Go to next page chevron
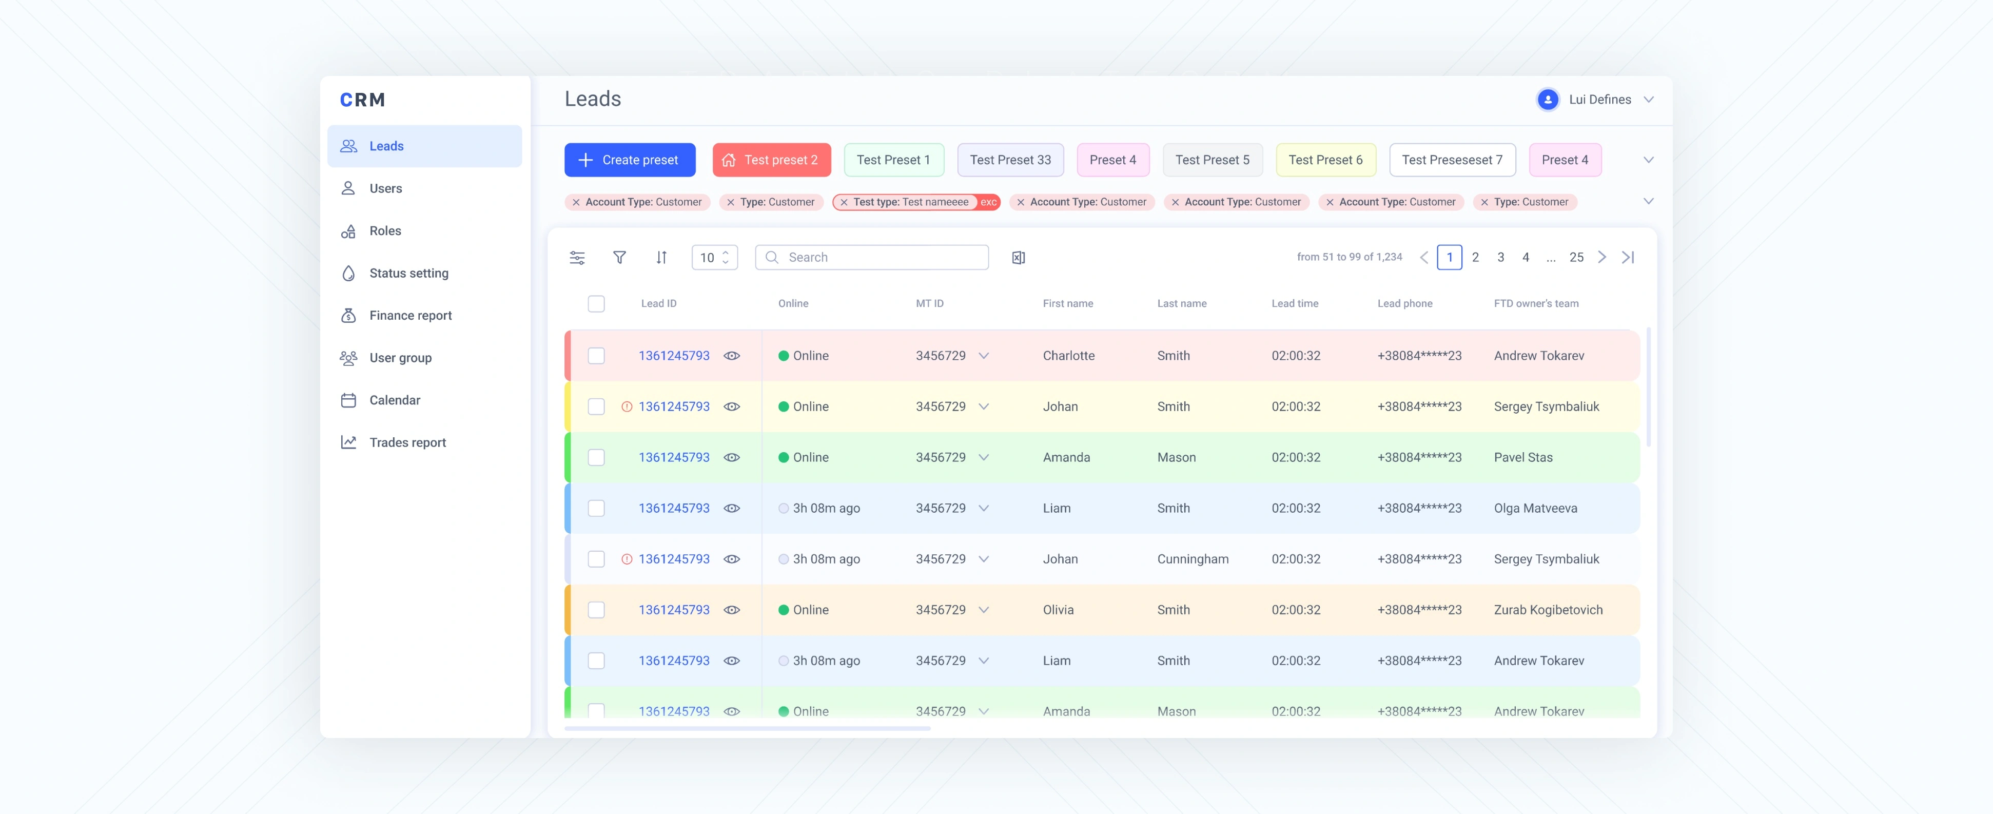 pos(1603,257)
